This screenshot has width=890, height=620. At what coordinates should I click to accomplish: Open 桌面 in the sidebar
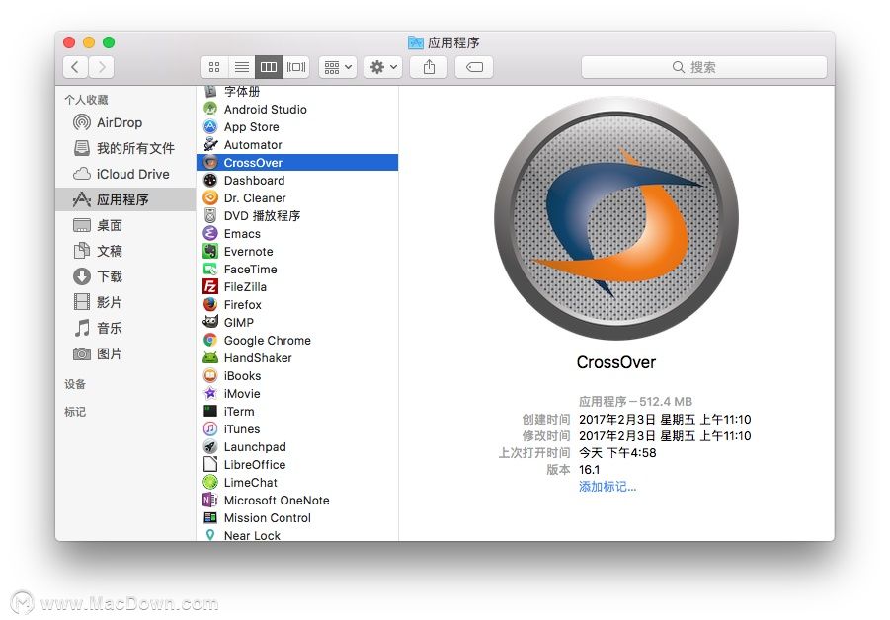tap(125, 225)
